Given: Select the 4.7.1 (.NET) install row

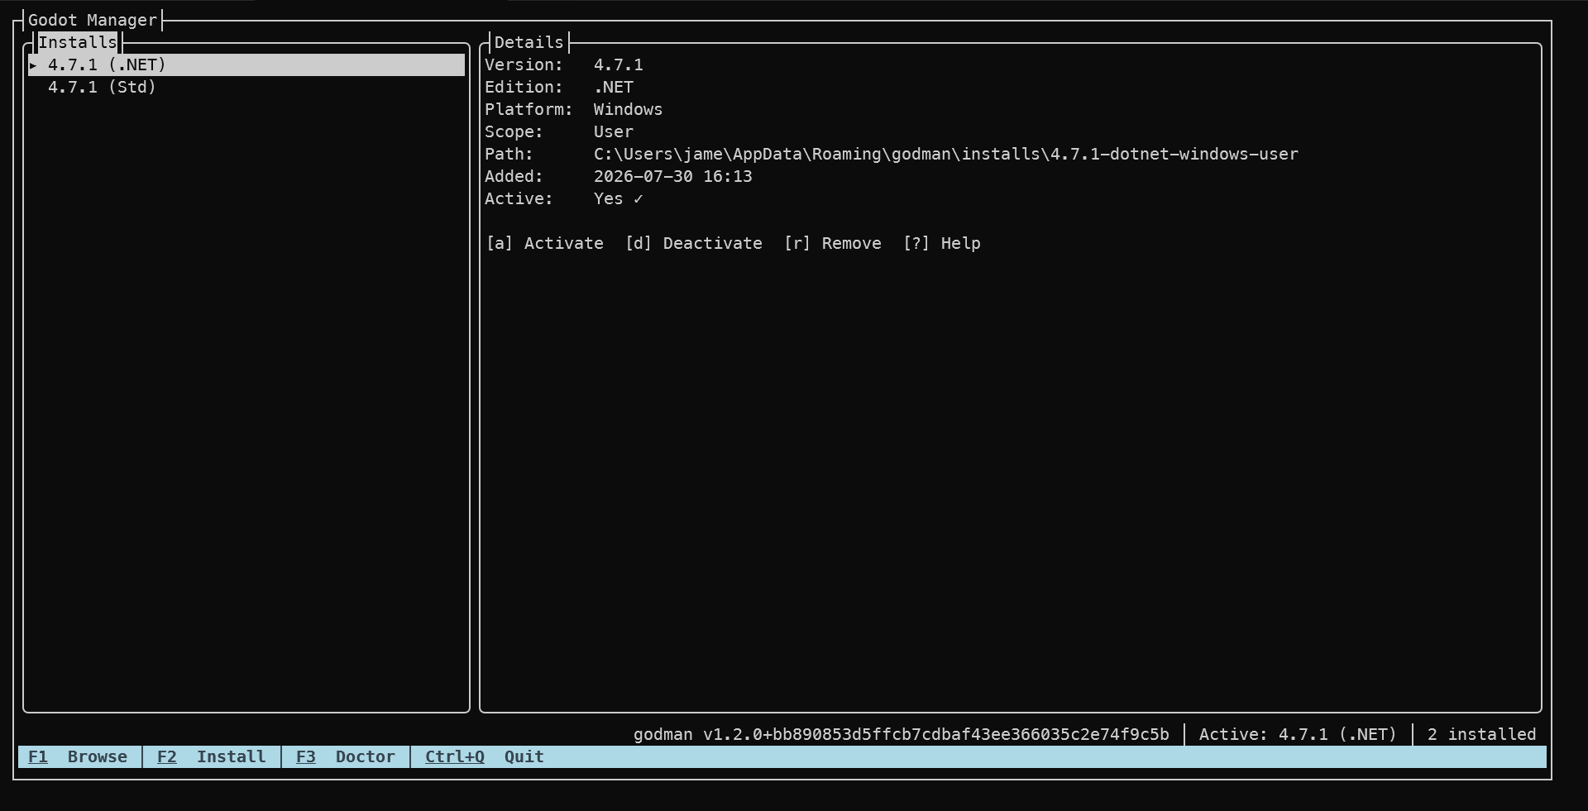Looking at the screenshot, I should click(246, 64).
